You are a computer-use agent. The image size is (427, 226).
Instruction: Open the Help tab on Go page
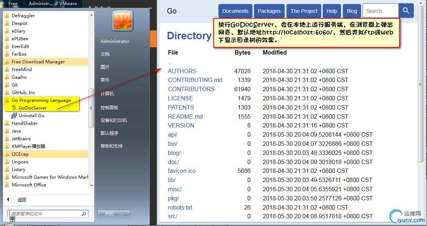[x=332, y=11]
